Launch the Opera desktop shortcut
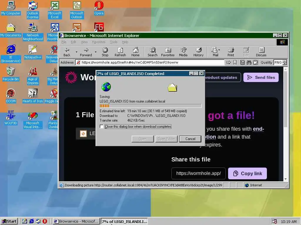The image size is (301, 225). (99, 8)
